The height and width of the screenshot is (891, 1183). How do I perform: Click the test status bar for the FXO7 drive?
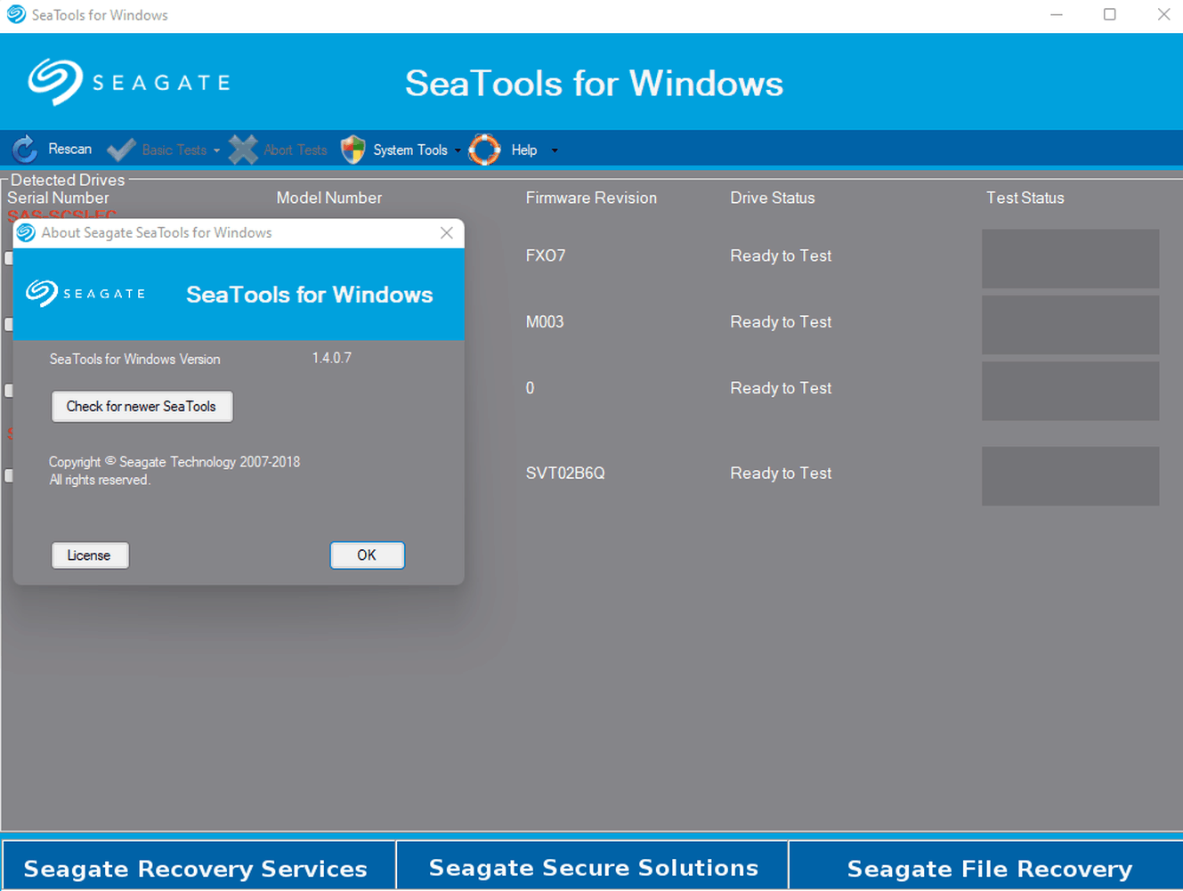(x=1070, y=258)
